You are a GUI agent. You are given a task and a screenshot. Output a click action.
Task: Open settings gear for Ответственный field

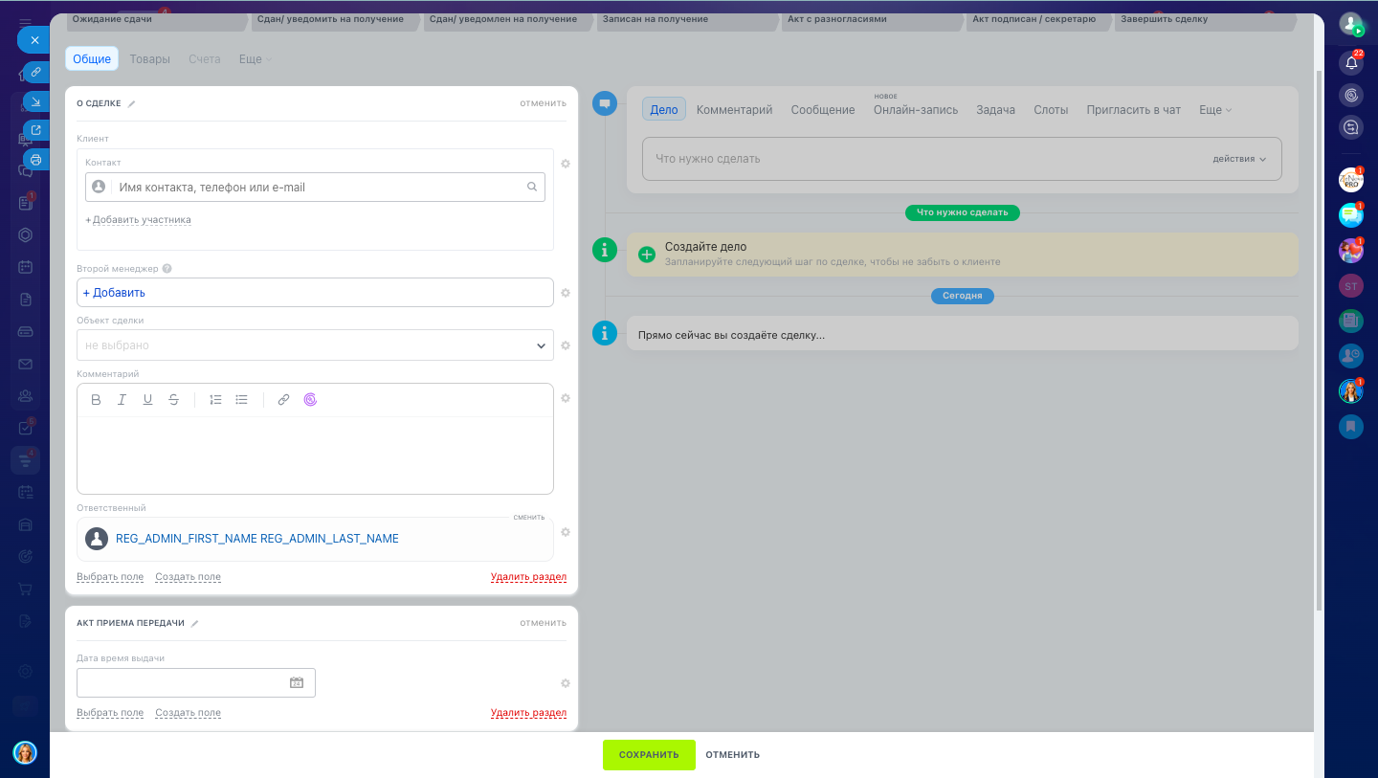(566, 532)
